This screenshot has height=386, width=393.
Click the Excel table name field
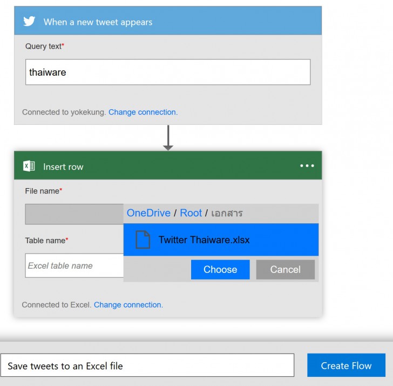coord(74,265)
